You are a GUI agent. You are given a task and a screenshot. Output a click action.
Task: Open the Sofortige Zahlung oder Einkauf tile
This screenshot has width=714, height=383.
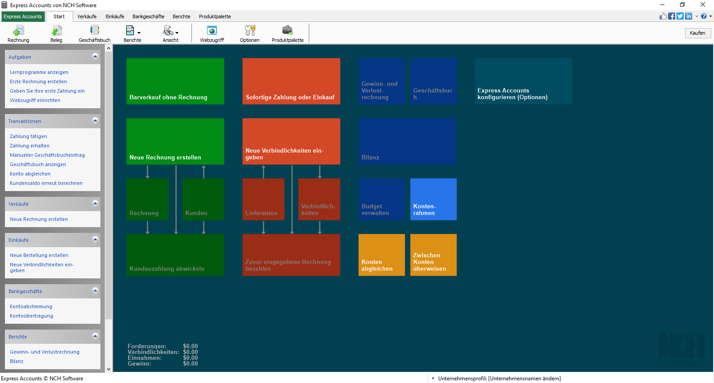tap(291, 81)
